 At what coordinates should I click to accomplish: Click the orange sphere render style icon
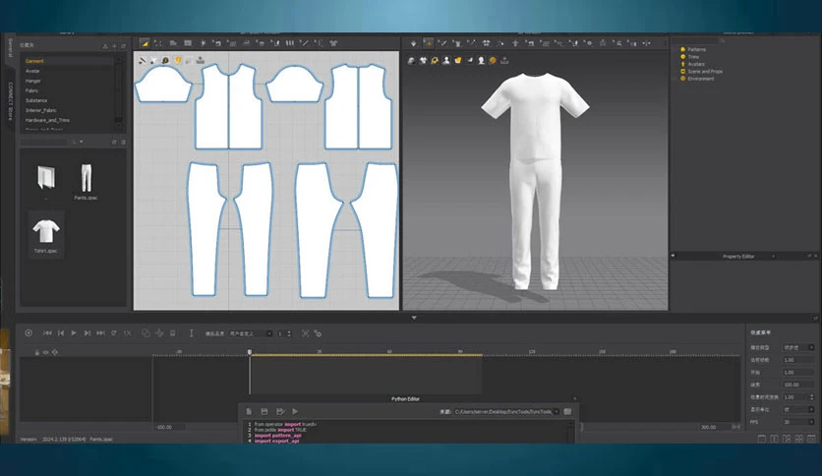[493, 61]
